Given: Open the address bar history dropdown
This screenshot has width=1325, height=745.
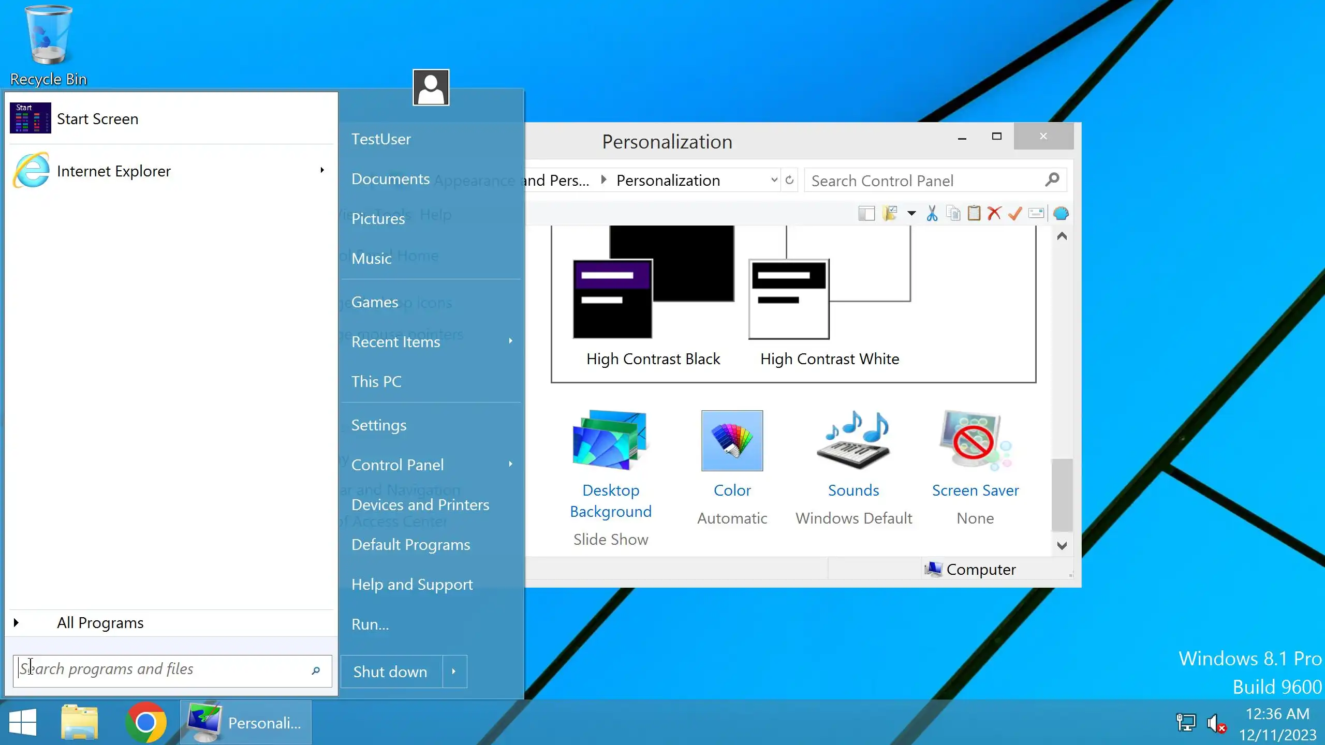Looking at the screenshot, I should (774, 180).
